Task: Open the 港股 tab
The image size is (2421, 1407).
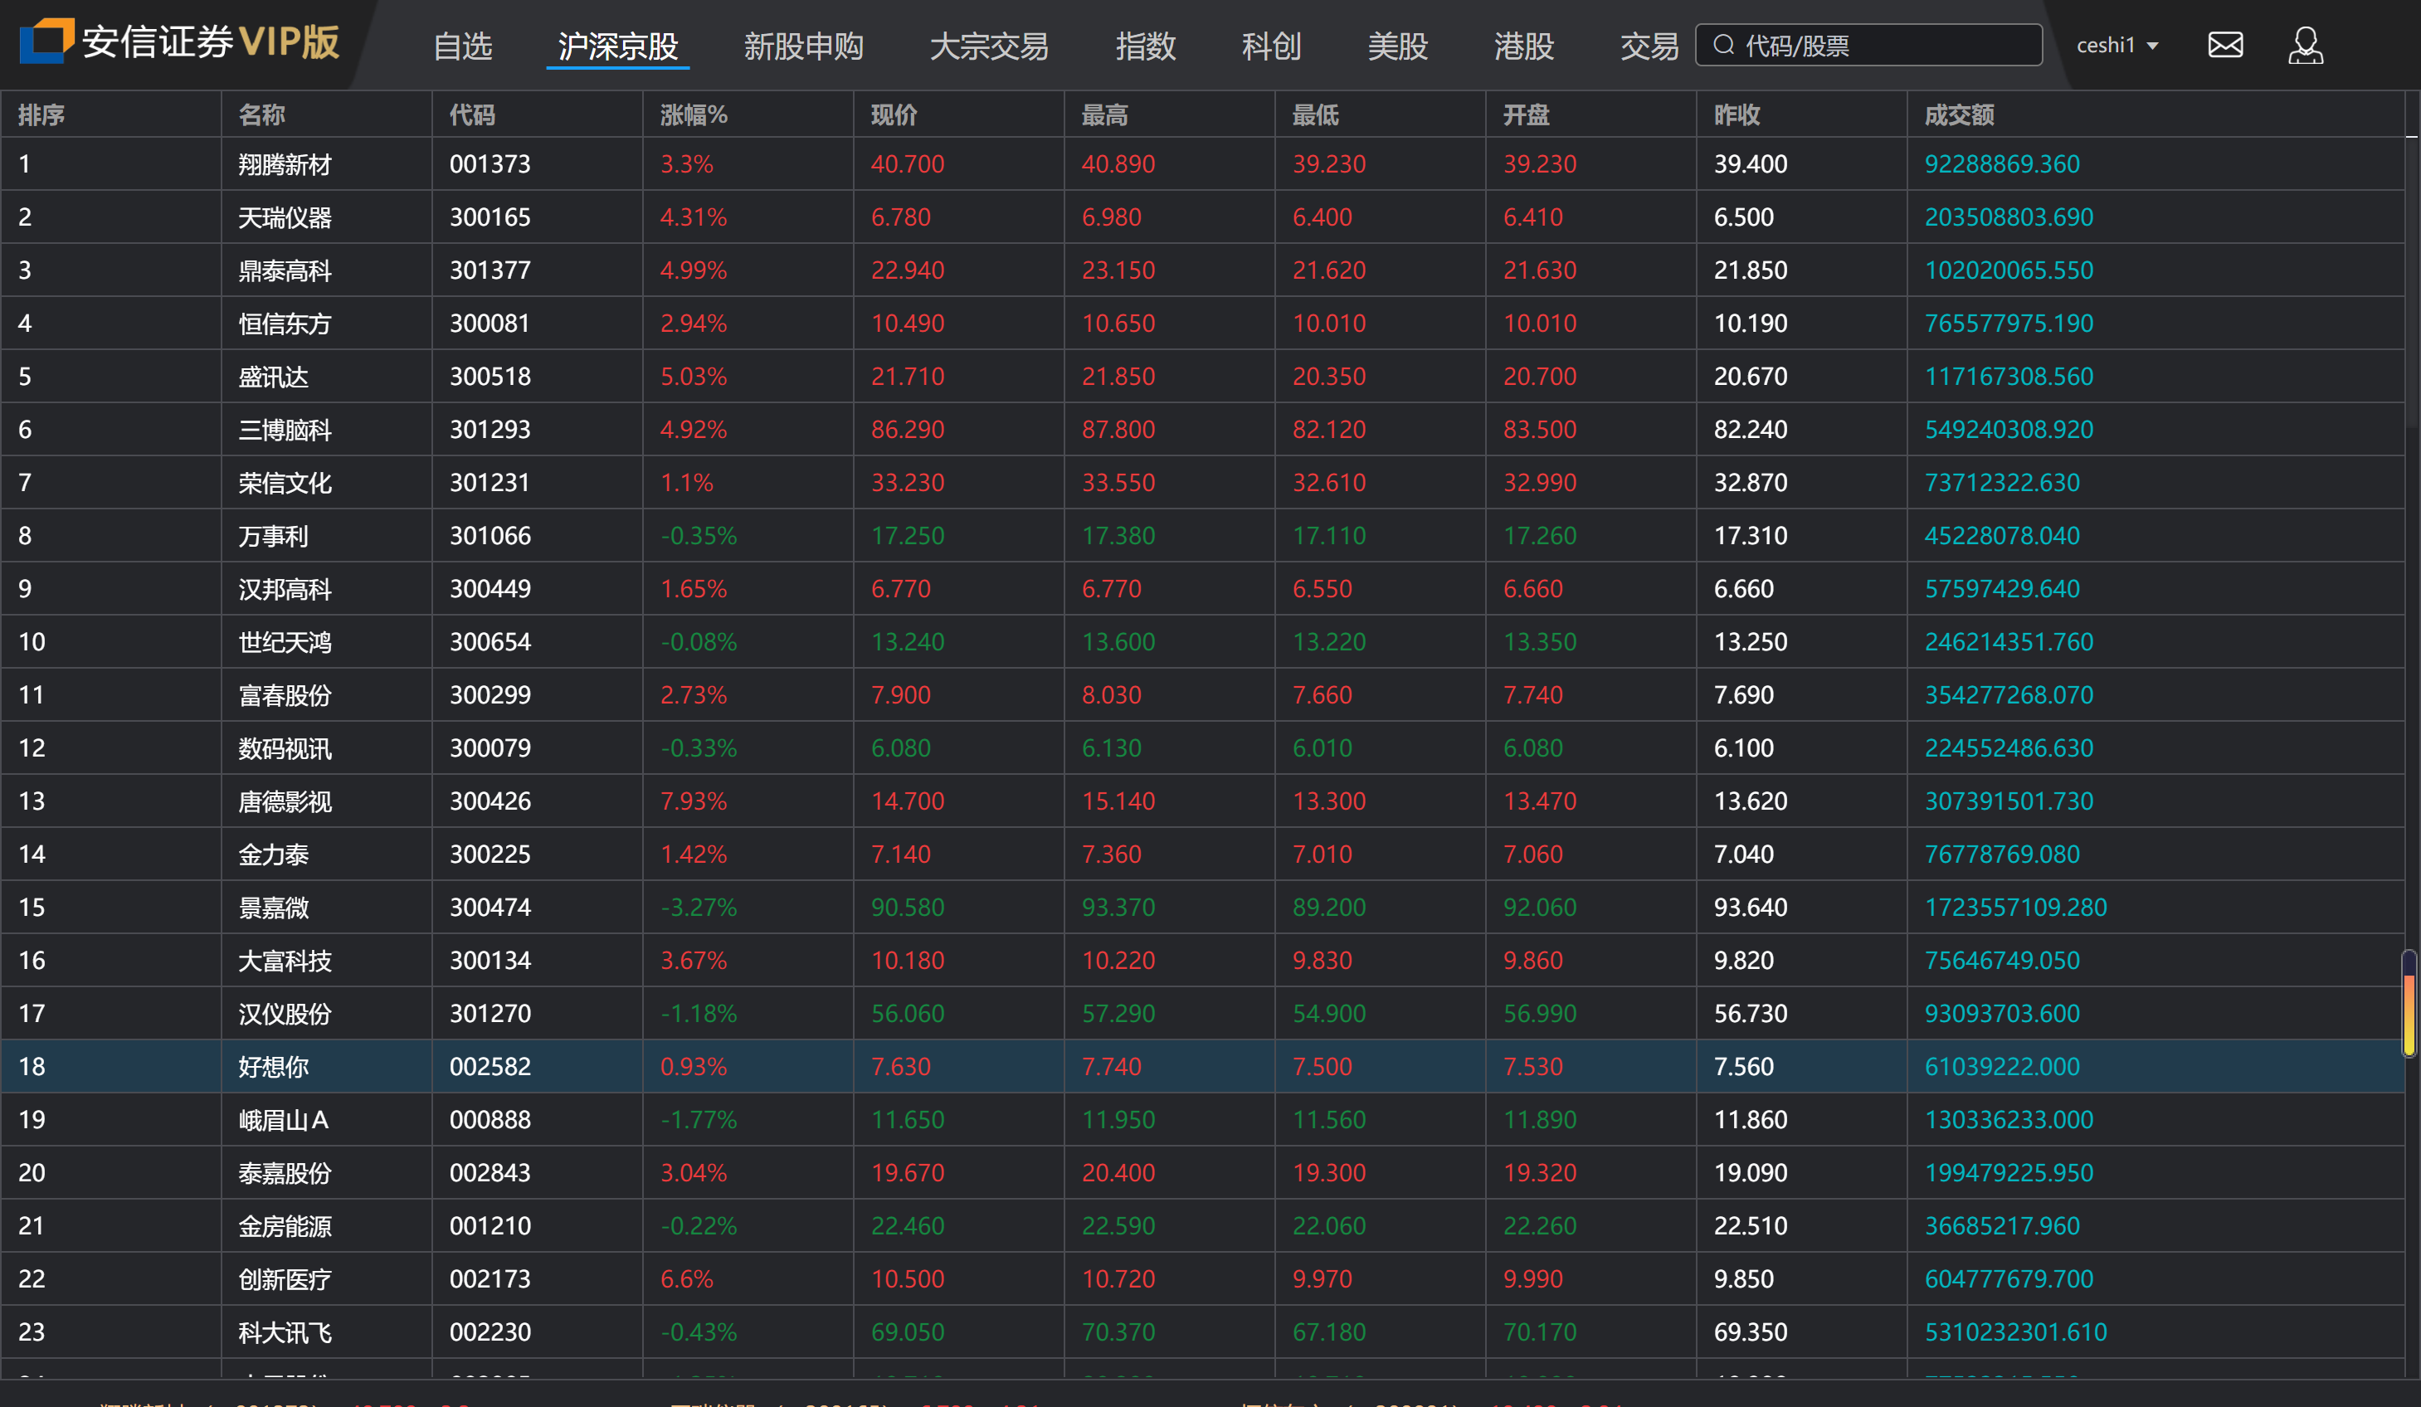Action: click(1523, 46)
